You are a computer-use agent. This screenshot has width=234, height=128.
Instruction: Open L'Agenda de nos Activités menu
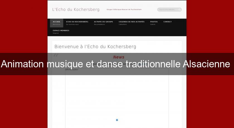(x=131, y=23)
